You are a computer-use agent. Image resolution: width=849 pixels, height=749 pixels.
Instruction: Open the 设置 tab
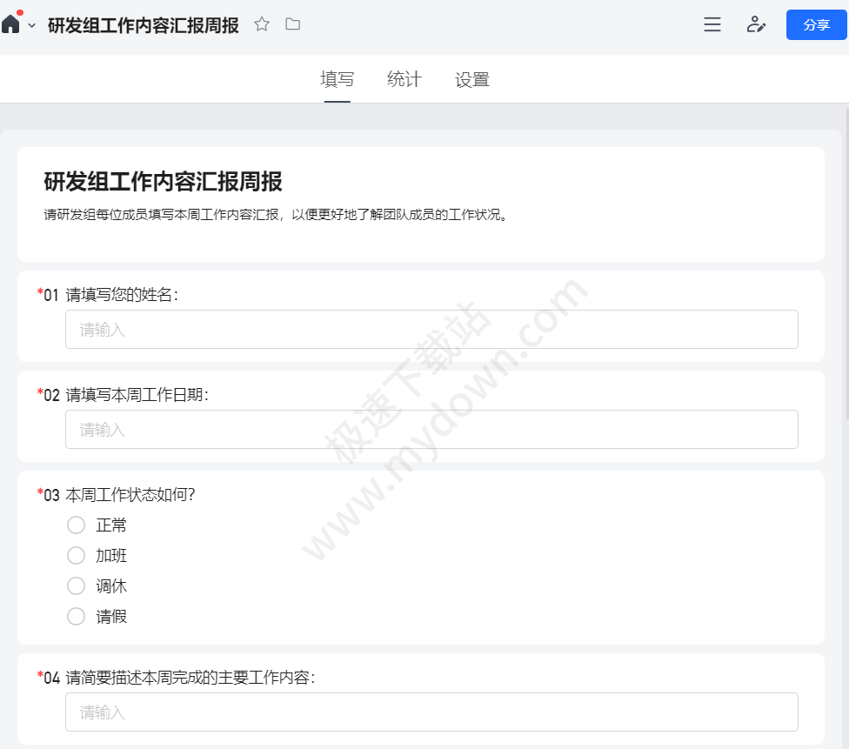[471, 80]
